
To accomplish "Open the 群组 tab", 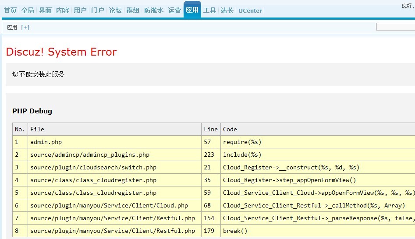I will pos(133,11).
